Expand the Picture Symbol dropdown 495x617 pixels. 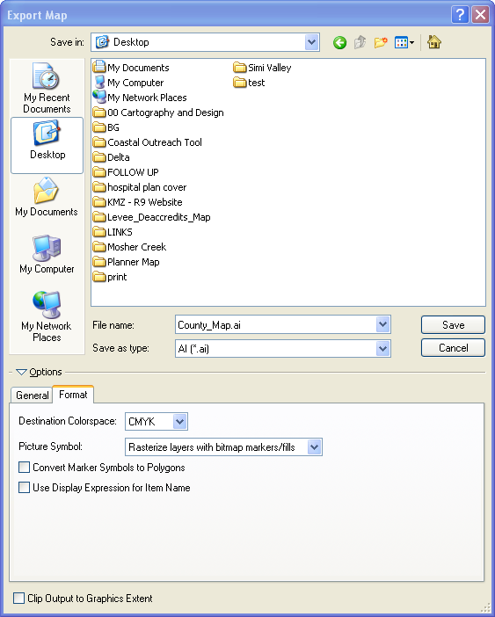223,447
